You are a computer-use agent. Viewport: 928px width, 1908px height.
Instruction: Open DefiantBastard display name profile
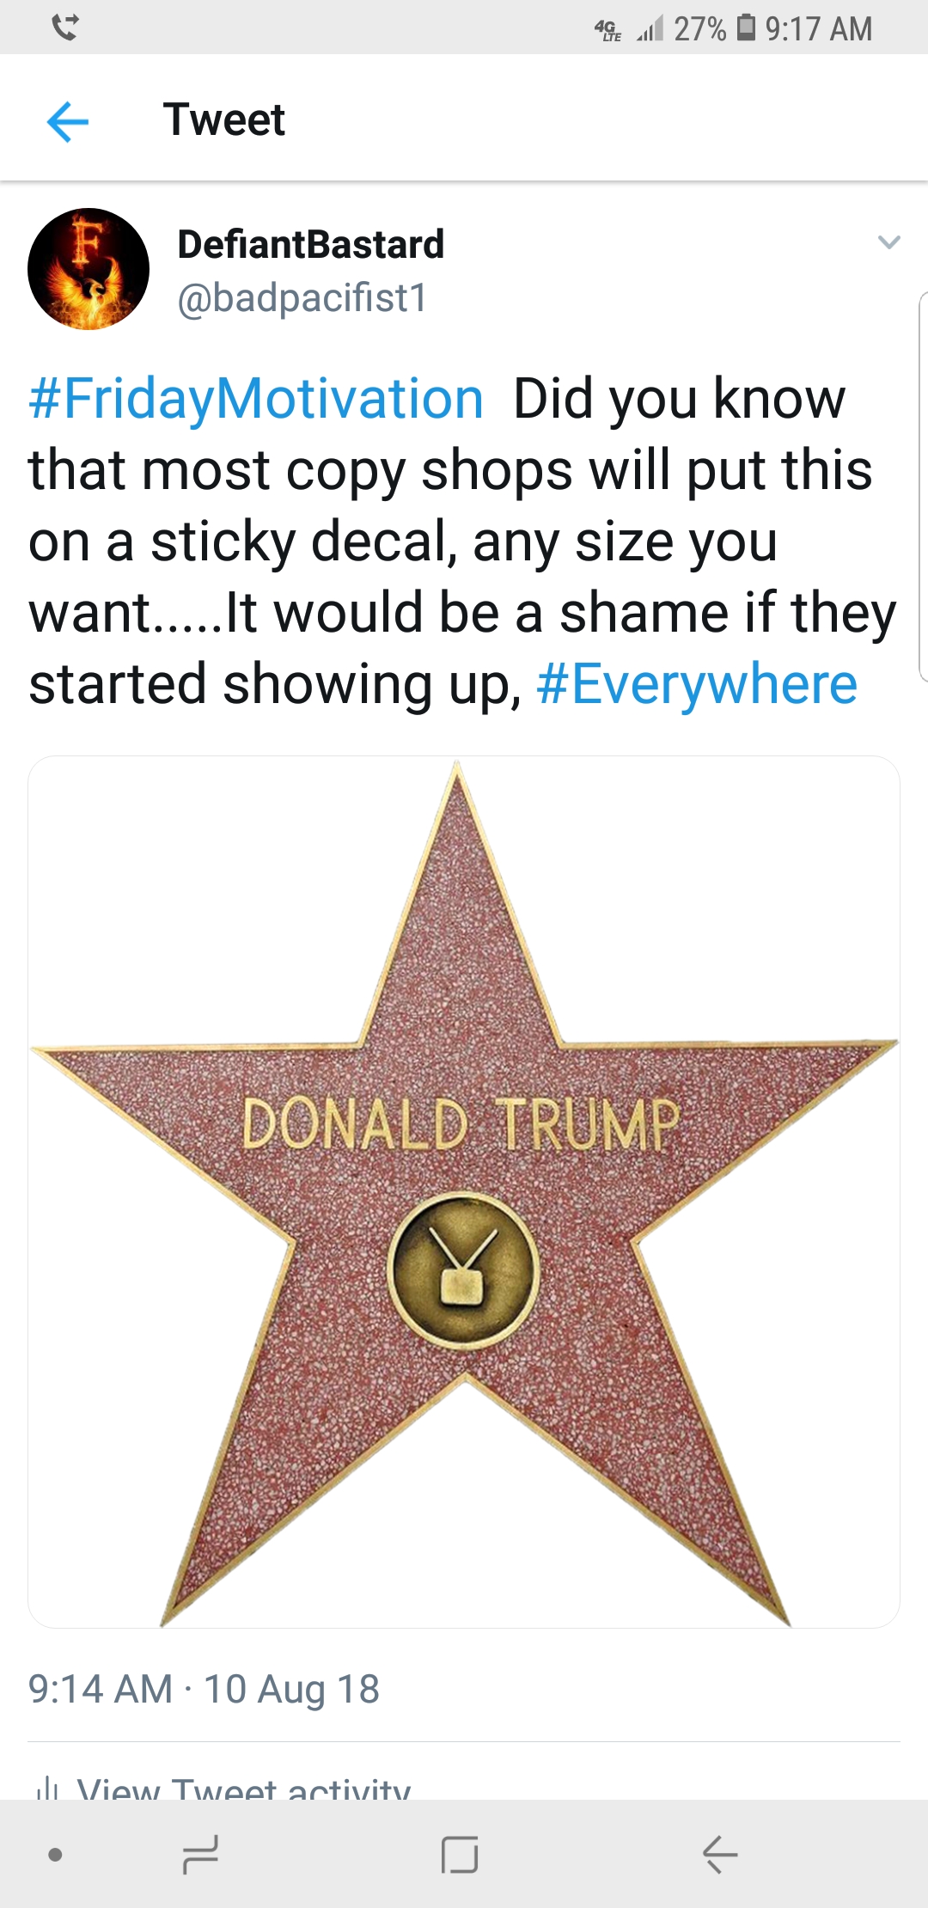[310, 244]
